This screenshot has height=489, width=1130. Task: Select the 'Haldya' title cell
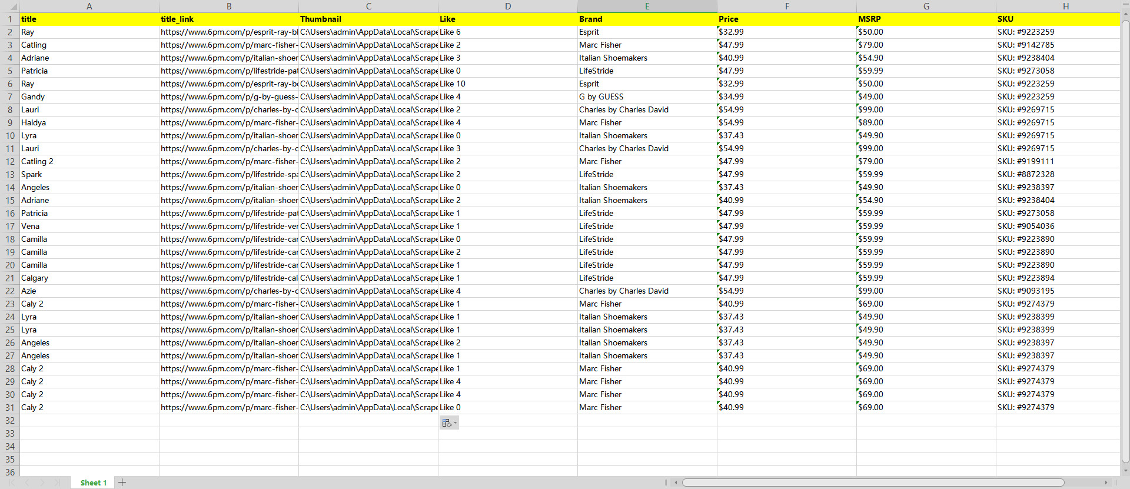(x=89, y=122)
